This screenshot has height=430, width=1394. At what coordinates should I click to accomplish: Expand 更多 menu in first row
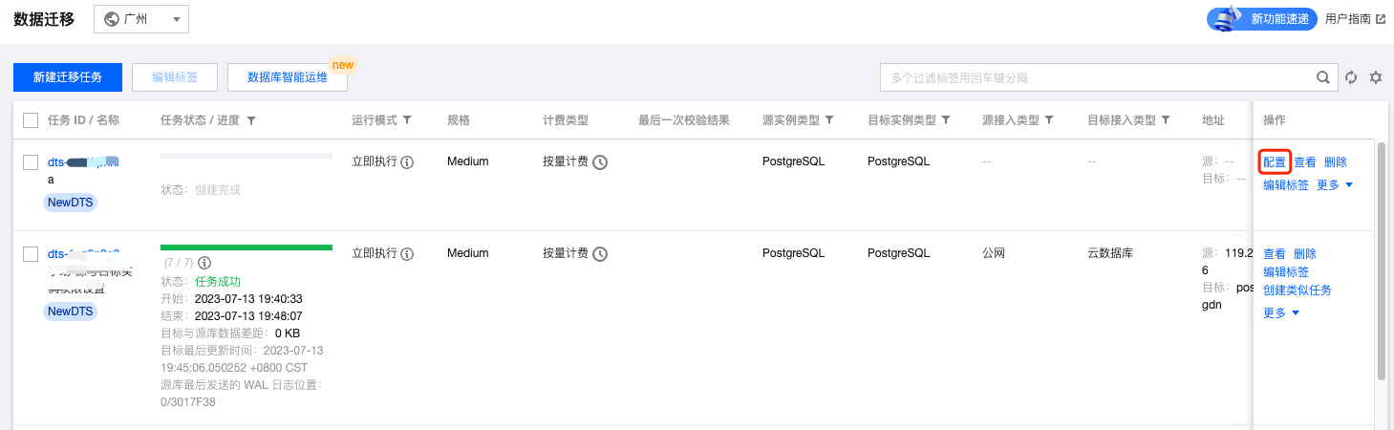1335,185
